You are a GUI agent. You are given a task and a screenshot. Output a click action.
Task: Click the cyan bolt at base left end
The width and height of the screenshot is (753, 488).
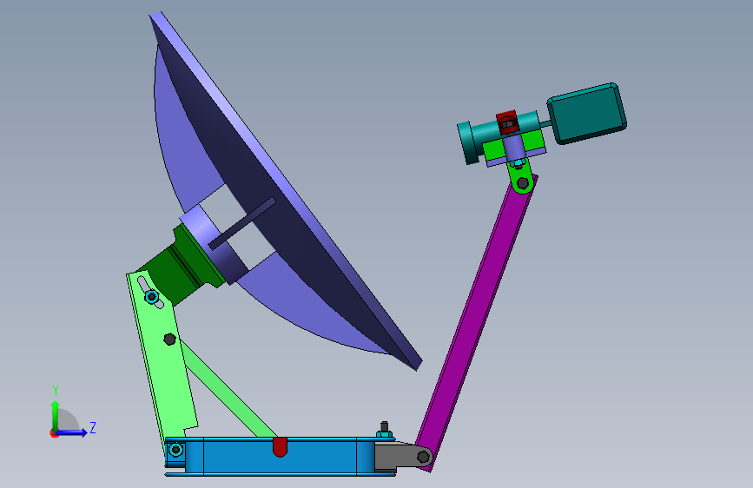click(175, 450)
